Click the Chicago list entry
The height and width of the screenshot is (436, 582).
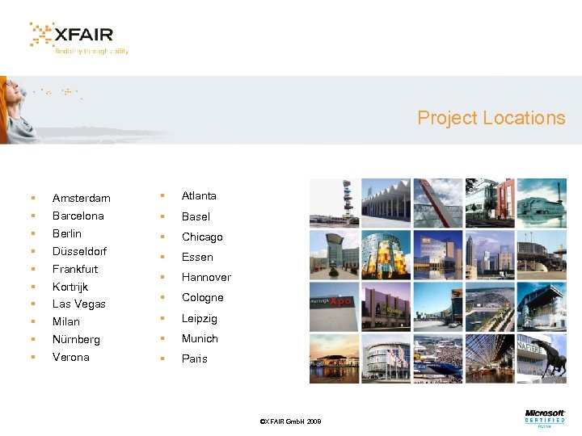[x=202, y=237]
